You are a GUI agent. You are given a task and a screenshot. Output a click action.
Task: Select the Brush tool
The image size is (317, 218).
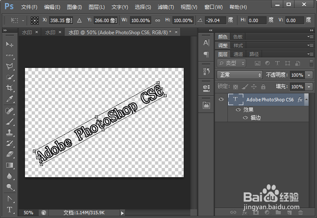10,122
